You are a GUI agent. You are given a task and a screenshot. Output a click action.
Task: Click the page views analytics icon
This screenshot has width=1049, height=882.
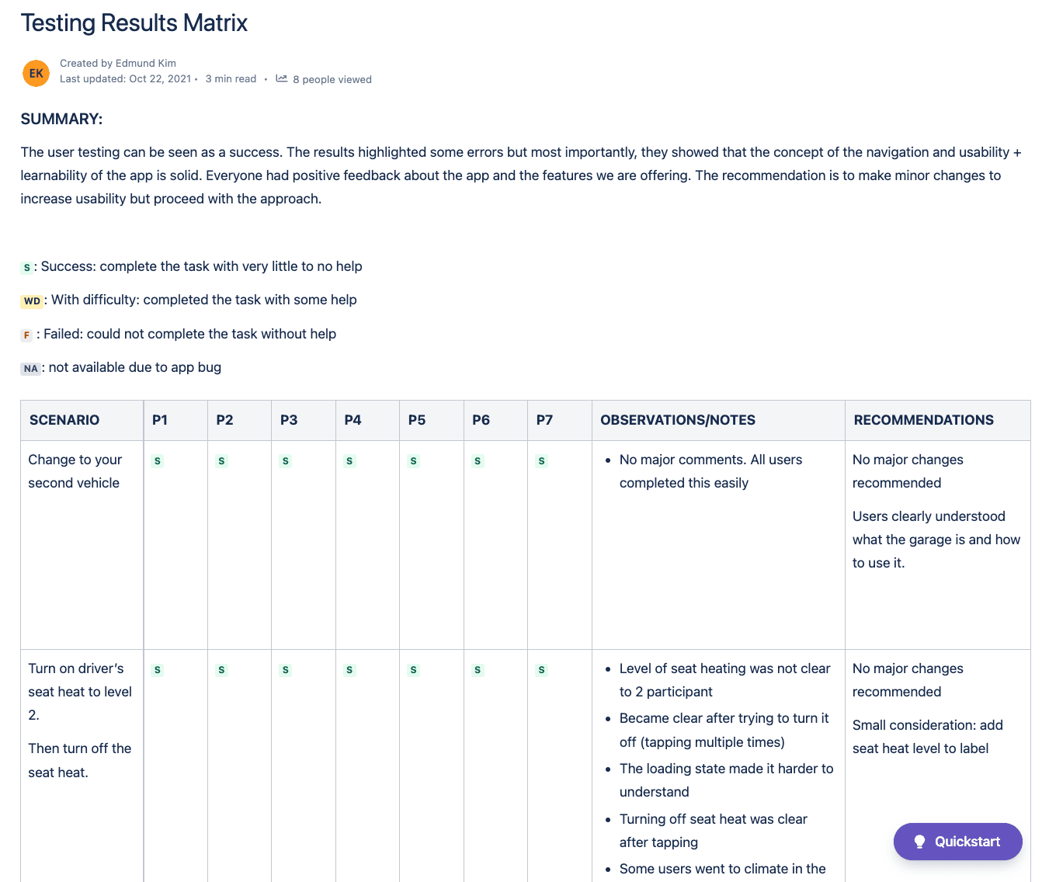tap(281, 78)
